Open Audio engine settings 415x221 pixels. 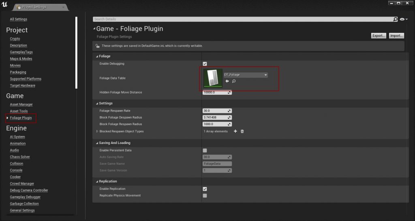coord(14,150)
